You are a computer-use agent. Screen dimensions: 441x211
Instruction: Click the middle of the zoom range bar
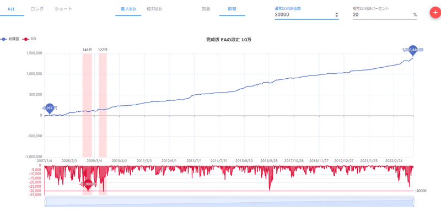click(229, 202)
